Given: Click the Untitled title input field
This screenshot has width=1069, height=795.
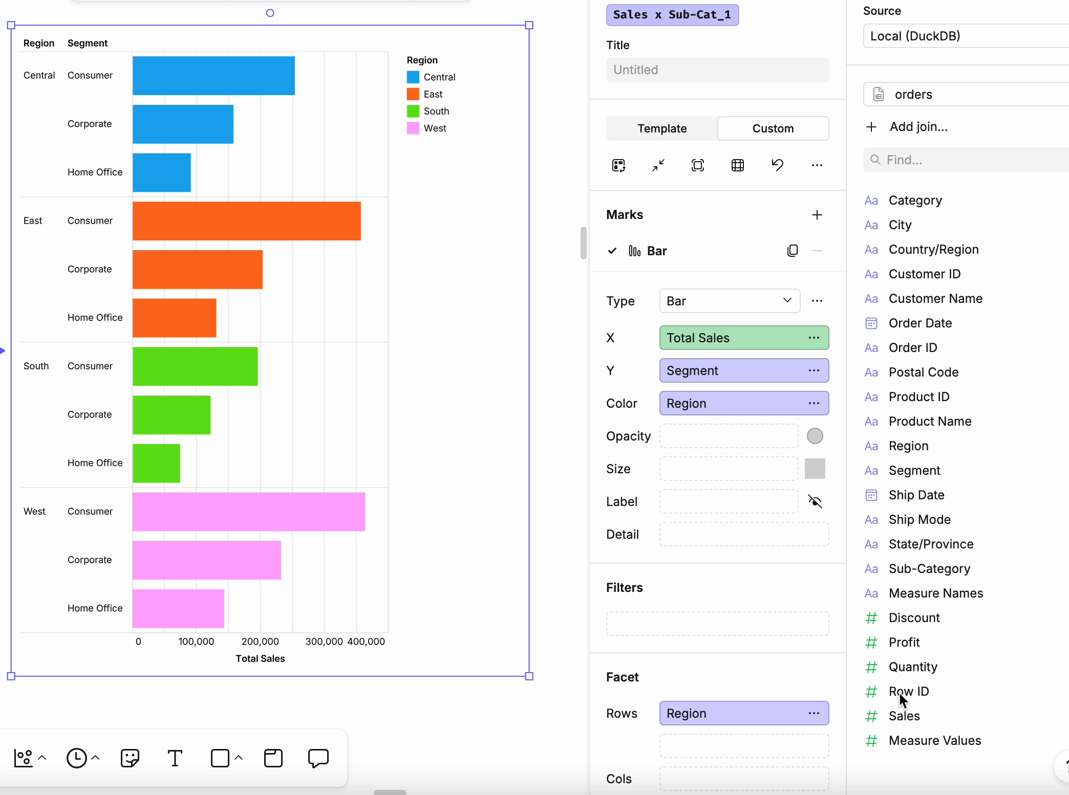Looking at the screenshot, I should [717, 70].
